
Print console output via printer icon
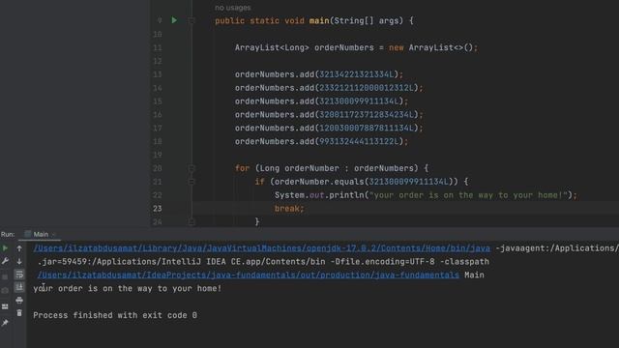click(x=19, y=301)
